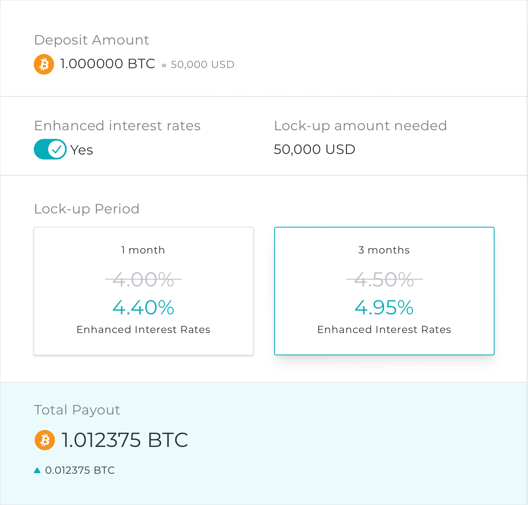Click the Bitcoin icon beside Deposit Amount
This screenshot has height=505, width=528.
(44, 64)
